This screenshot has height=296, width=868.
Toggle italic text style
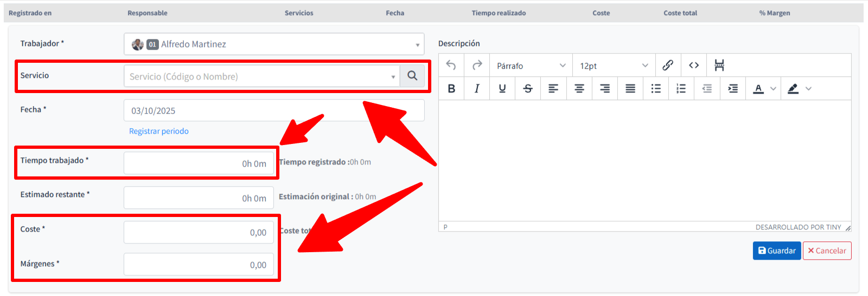pos(477,89)
